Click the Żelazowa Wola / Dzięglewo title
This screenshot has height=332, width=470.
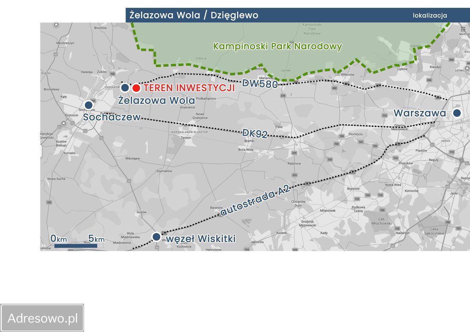pos(194,15)
